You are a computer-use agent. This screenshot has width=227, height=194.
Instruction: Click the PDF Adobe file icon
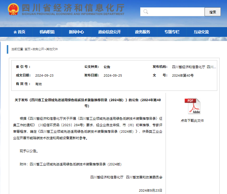pos(192,106)
